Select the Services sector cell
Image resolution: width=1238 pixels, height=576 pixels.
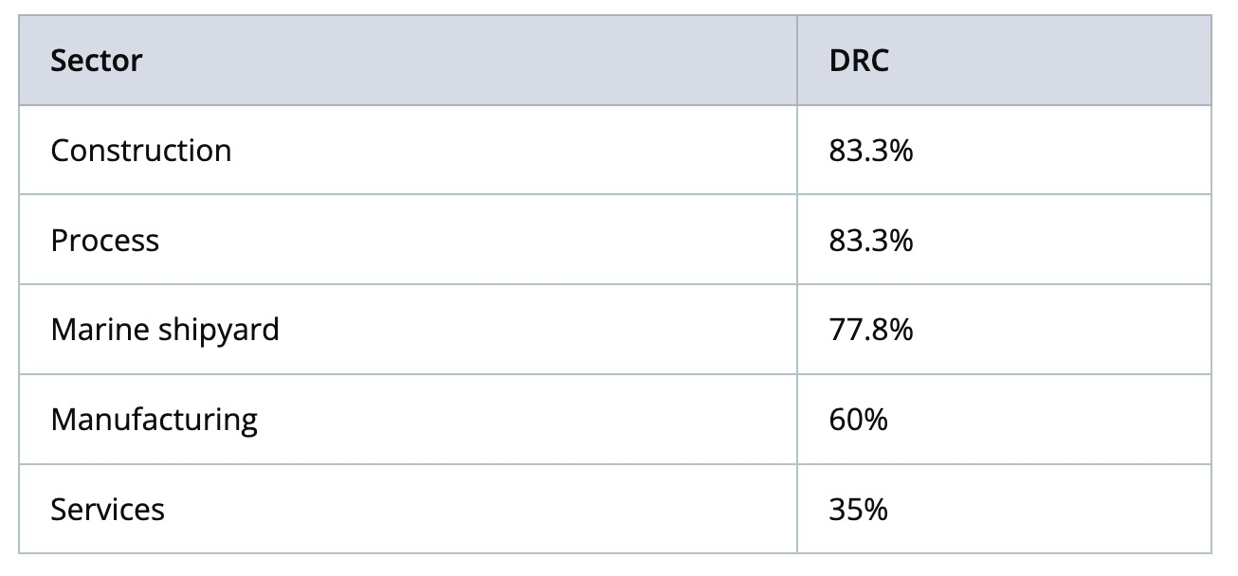[x=107, y=510]
